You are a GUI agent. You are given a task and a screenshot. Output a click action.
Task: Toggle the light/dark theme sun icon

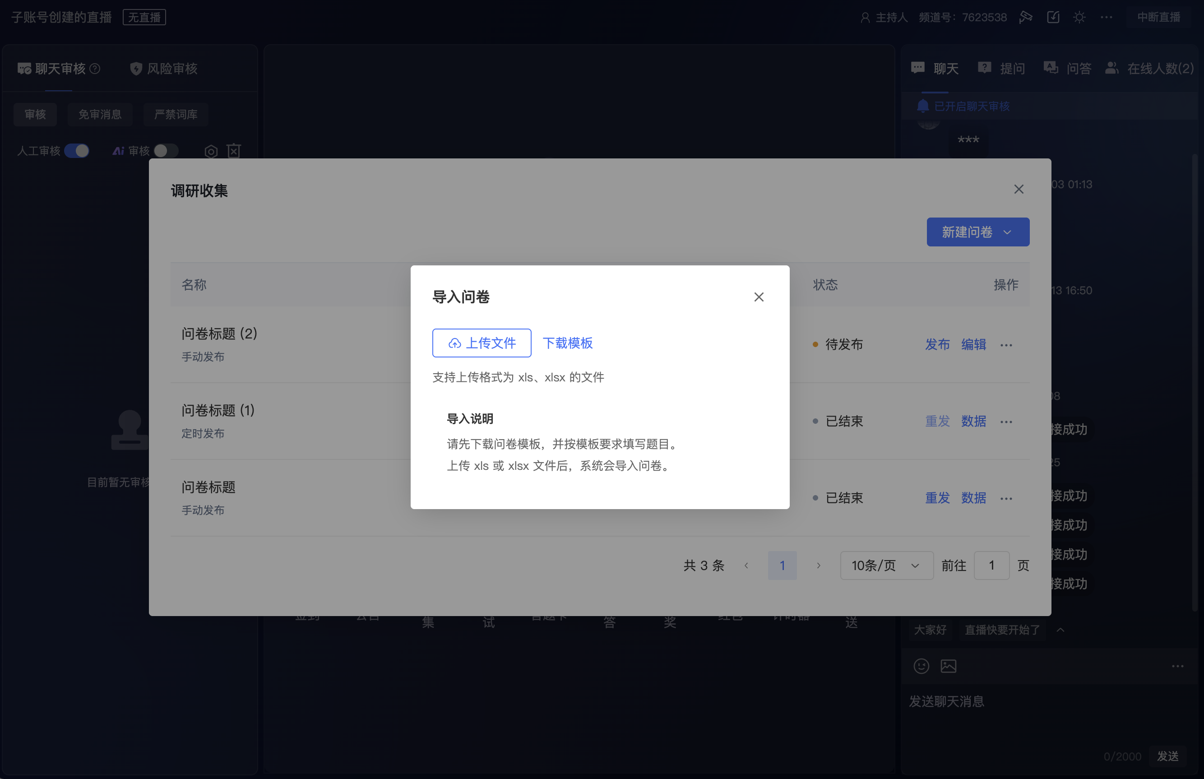(x=1079, y=17)
